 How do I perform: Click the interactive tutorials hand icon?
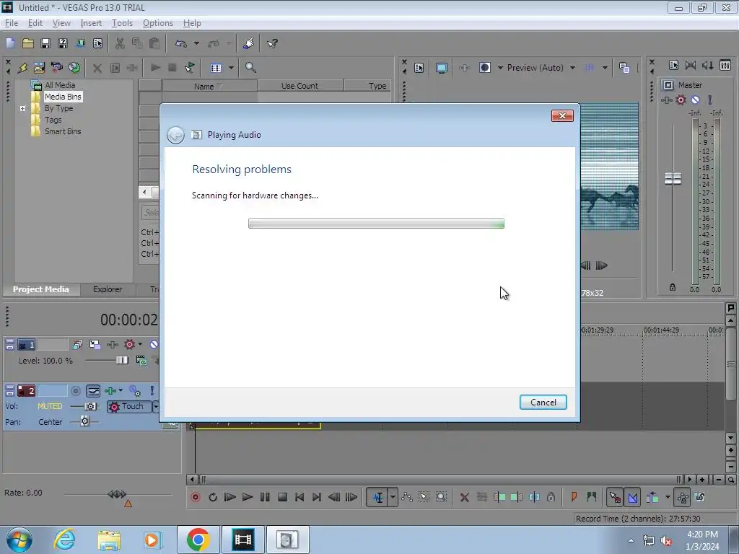tap(249, 43)
